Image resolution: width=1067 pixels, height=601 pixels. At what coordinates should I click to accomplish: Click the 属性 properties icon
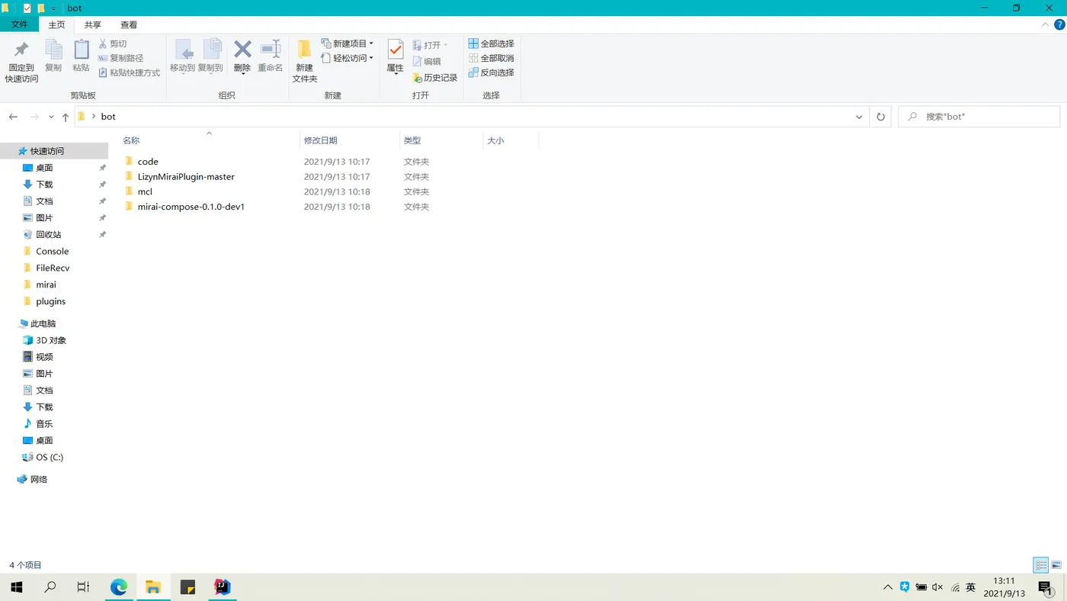coord(396,50)
